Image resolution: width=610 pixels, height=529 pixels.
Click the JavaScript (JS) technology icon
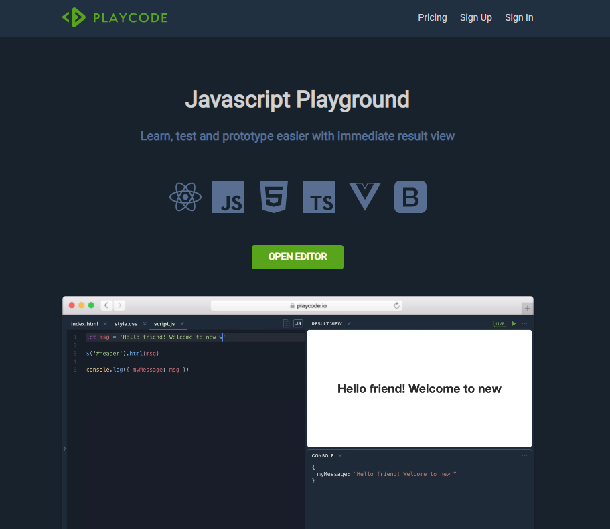pyautogui.click(x=228, y=196)
